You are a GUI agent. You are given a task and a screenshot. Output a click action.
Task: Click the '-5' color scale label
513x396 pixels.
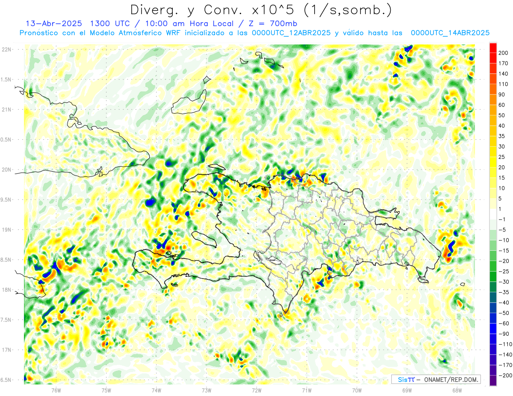[502, 230]
